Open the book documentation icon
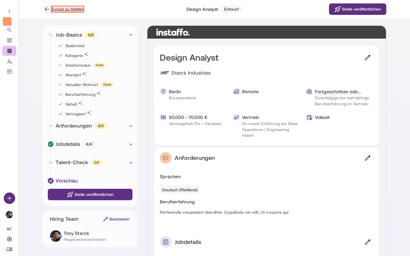 [x=9, y=249]
